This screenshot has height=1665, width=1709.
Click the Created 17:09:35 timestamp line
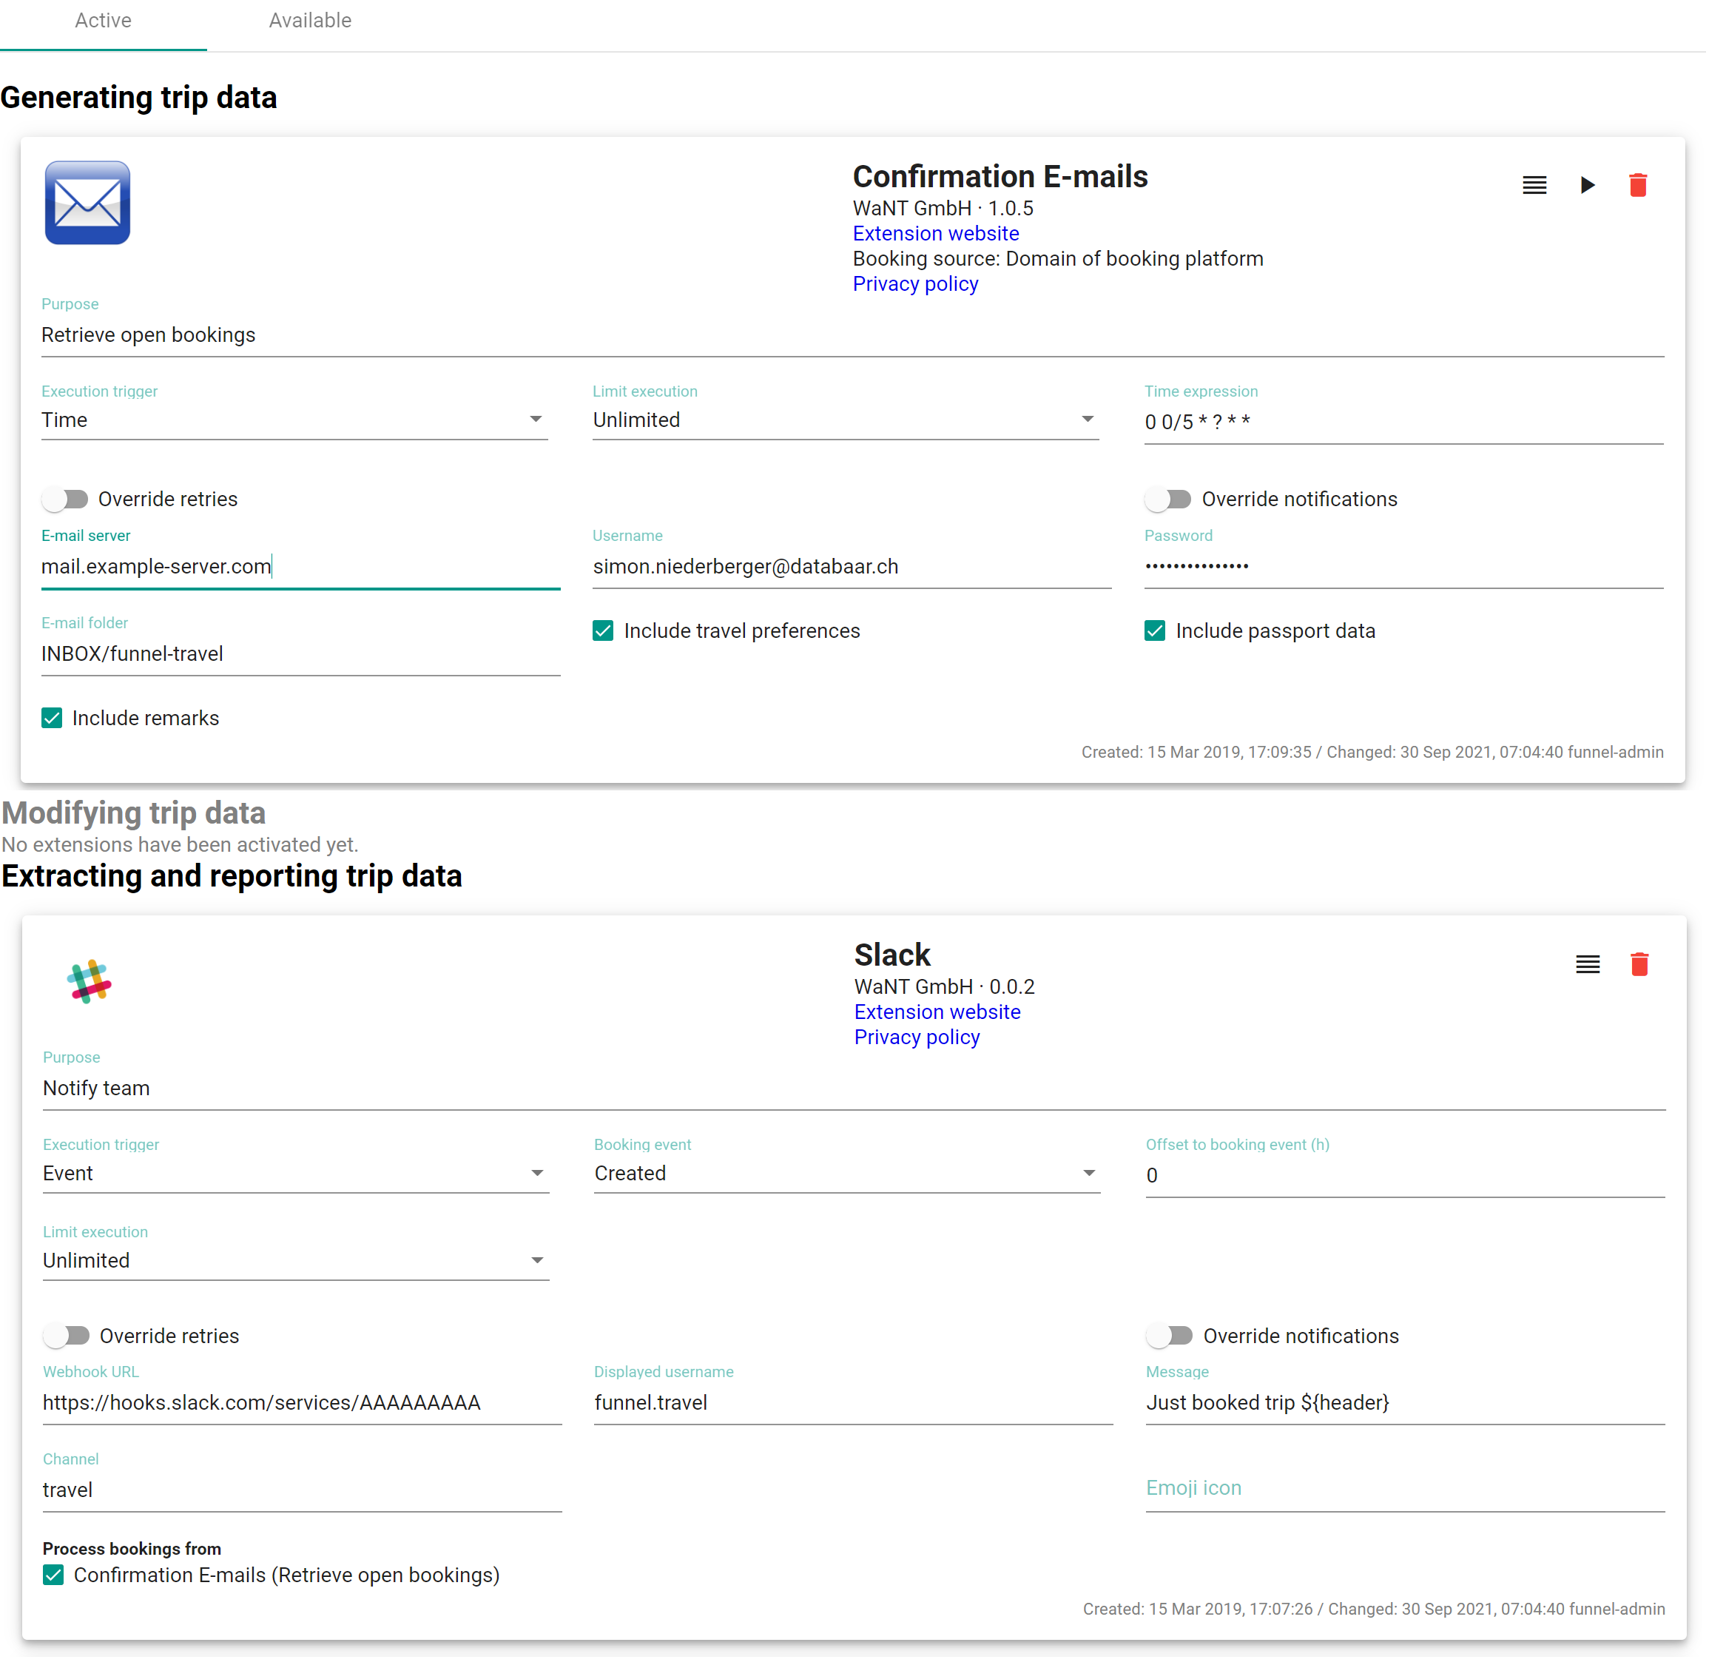(1374, 753)
